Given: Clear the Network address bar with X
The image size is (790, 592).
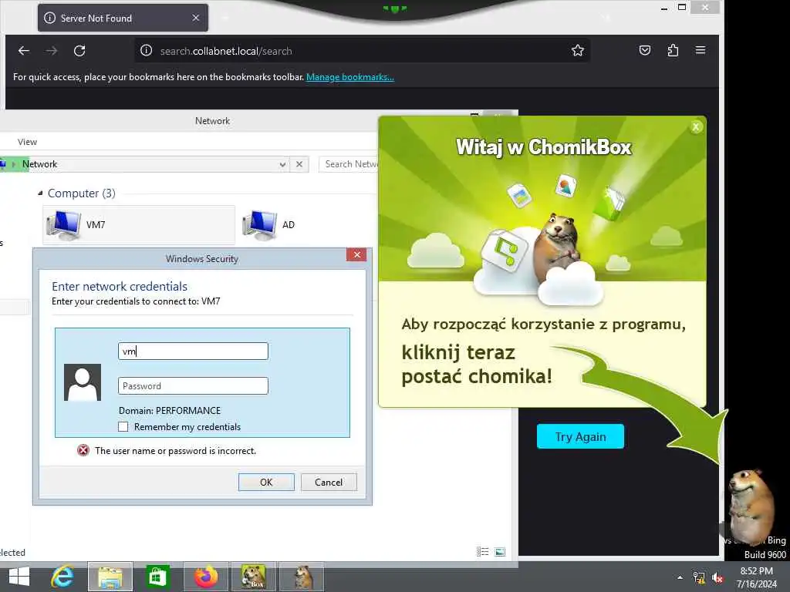Looking at the screenshot, I should (299, 165).
